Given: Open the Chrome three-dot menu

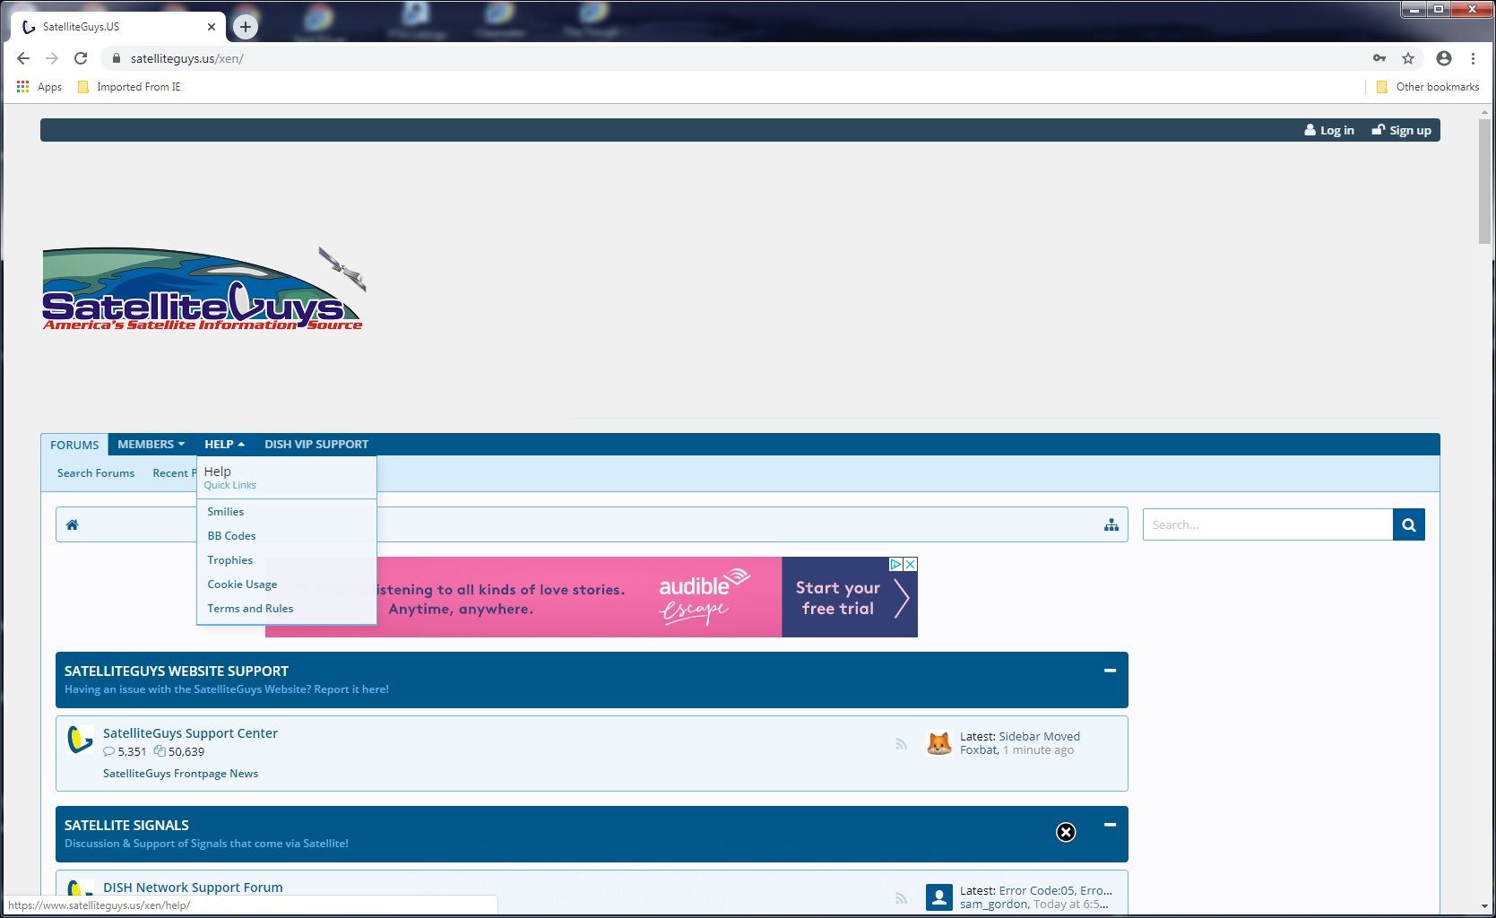Looking at the screenshot, I should [1473, 58].
